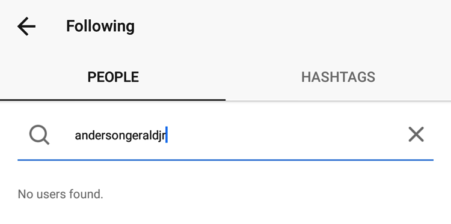The image size is (451, 224).
Task: Click the Following page title
Action: point(100,26)
